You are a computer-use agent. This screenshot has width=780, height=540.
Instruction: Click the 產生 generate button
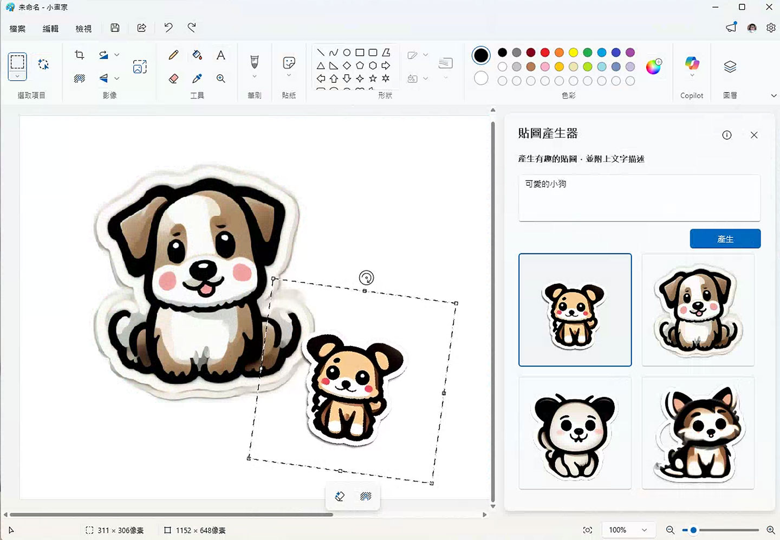pos(725,238)
